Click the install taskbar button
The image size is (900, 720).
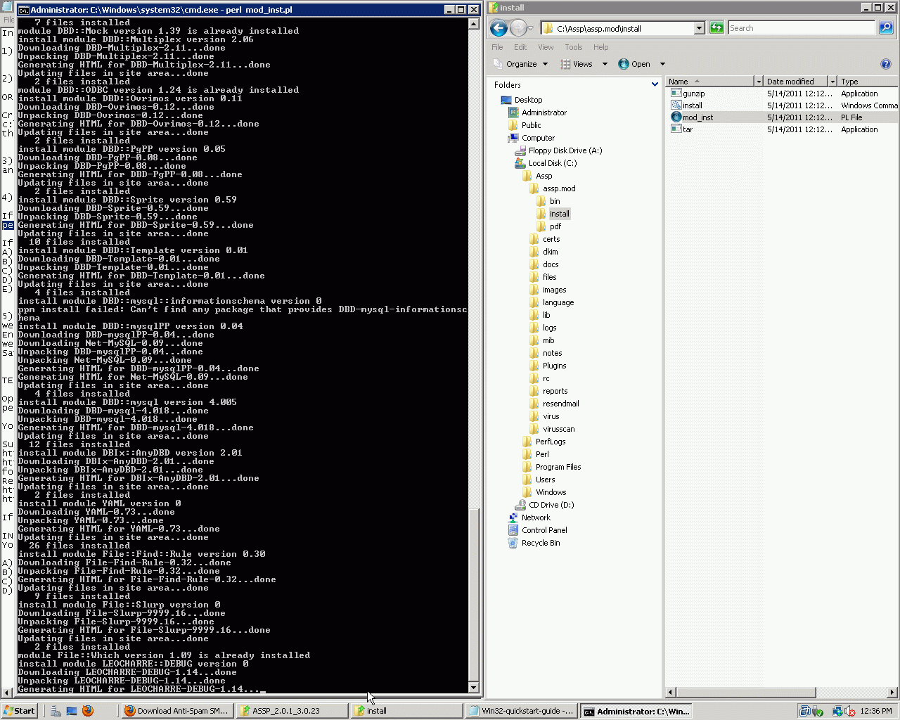click(x=407, y=711)
